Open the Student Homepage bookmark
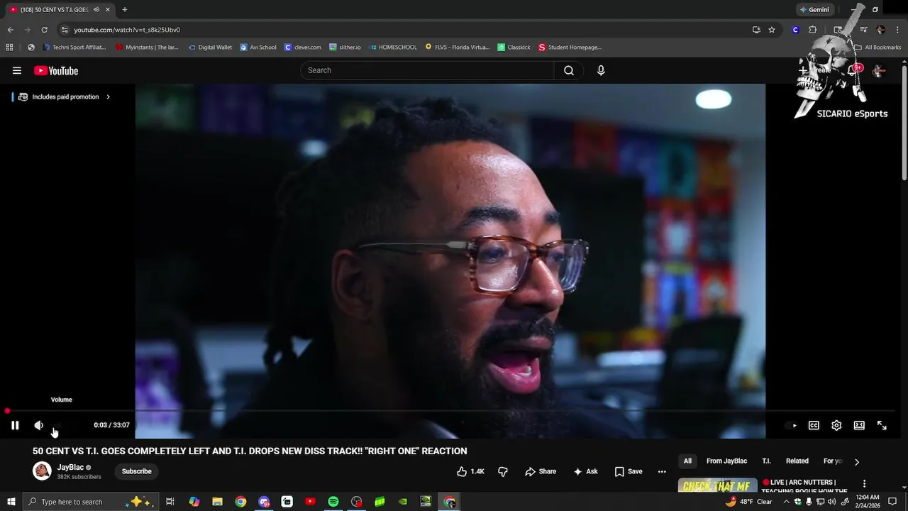The image size is (908, 511). [x=570, y=48]
